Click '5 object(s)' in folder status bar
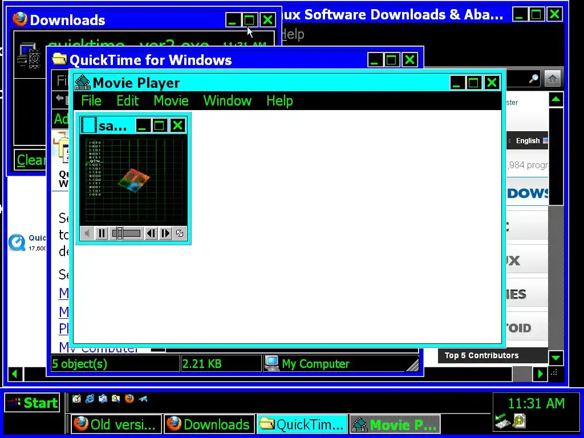 point(80,364)
